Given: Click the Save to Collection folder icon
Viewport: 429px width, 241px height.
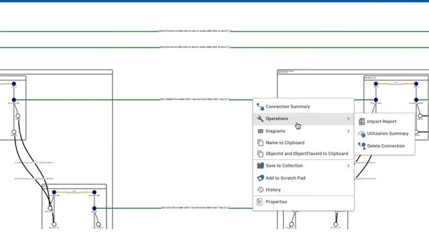Looking at the screenshot, I should click(x=261, y=165).
